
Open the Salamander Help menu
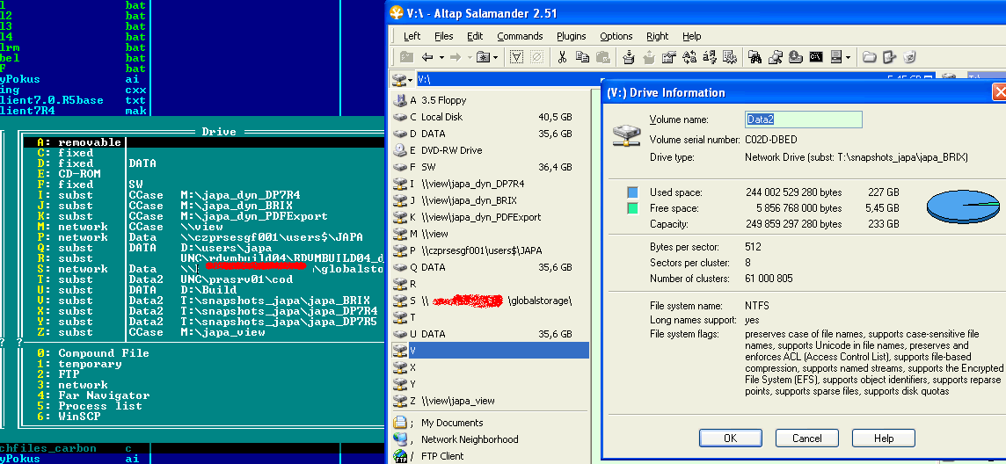(x=691, y=36)
